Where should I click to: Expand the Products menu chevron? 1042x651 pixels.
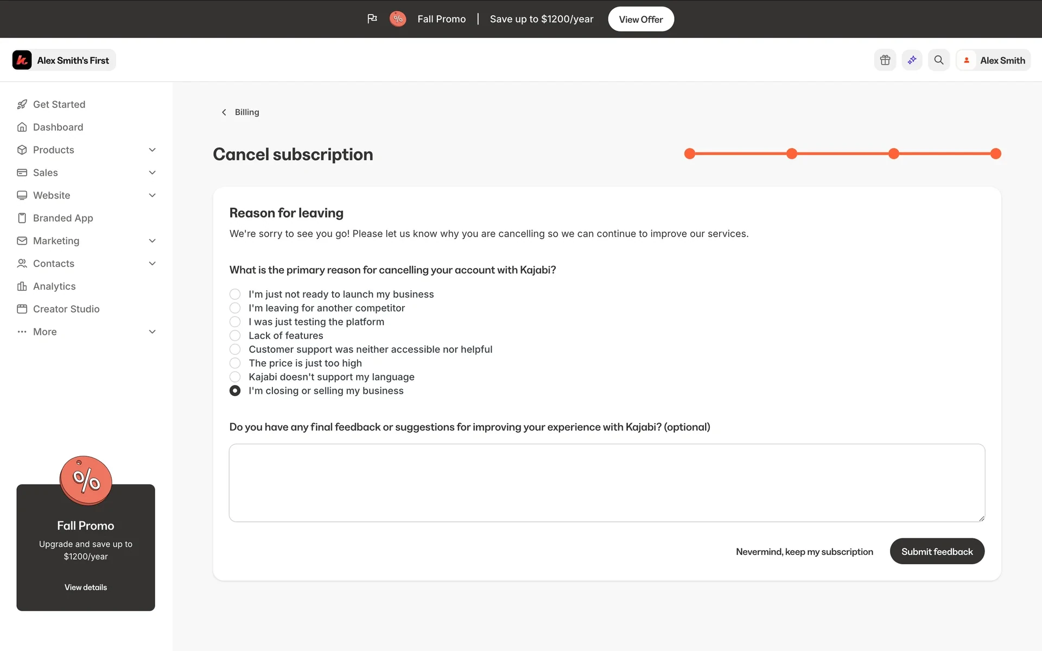[153, 150]
